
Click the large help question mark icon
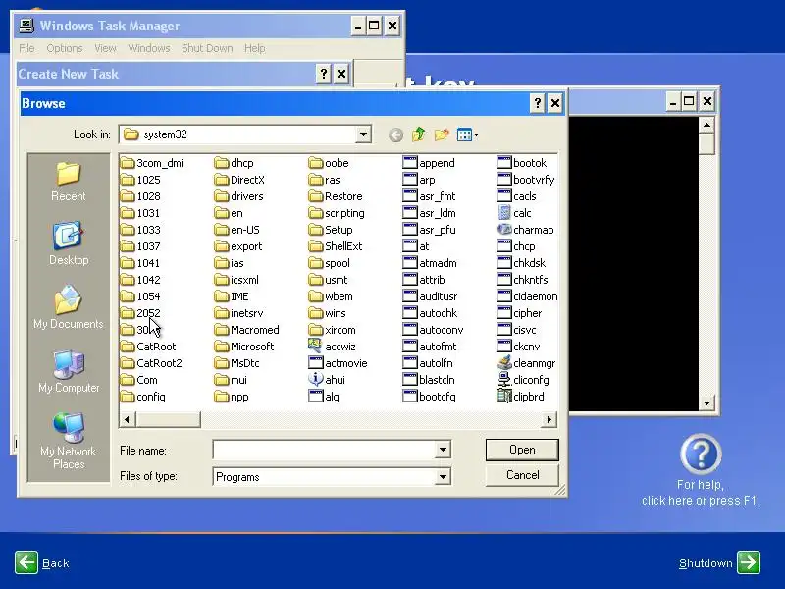pos(701,455)
